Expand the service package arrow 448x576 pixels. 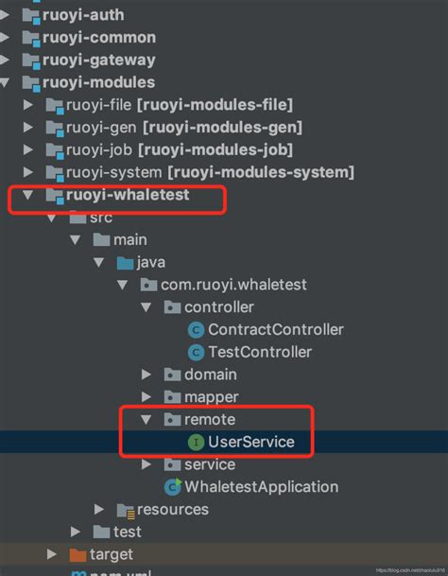[x=146, y=464]
